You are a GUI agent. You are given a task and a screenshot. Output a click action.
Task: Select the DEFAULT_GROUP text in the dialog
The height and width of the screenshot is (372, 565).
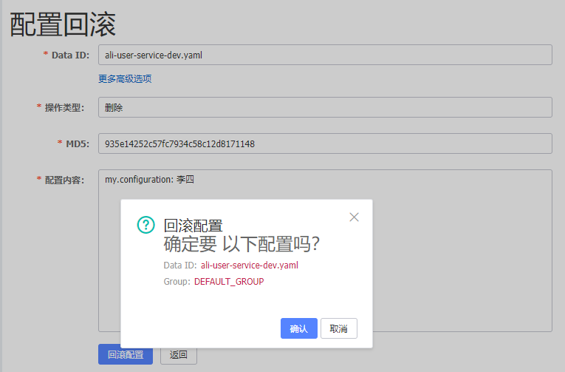(x=229, y=282)
